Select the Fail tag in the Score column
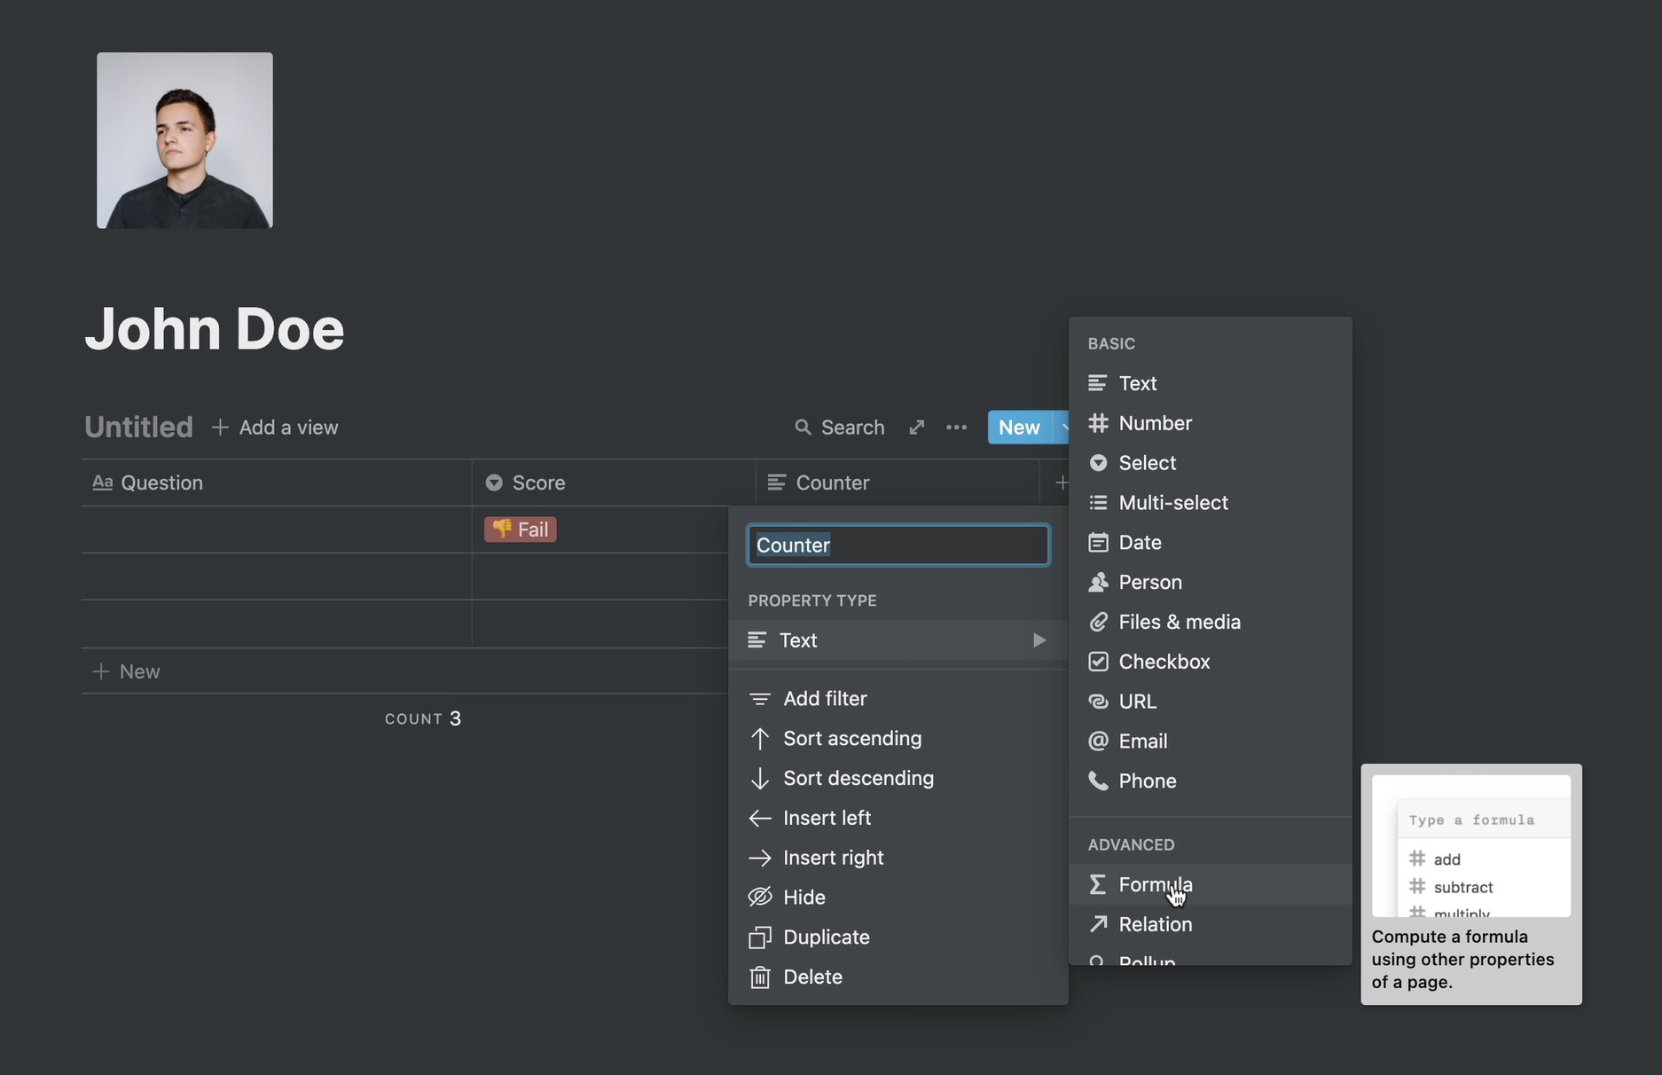This screenshot has width=1662, height=1075. (x=521, y=530)
